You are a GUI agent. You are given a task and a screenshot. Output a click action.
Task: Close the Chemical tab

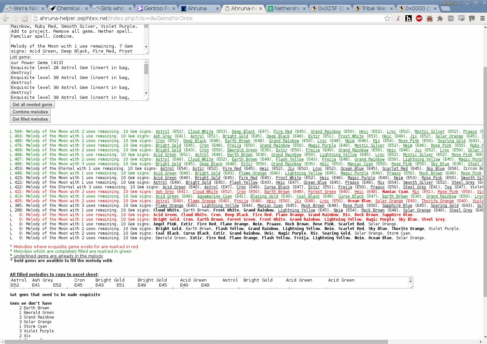87,8
